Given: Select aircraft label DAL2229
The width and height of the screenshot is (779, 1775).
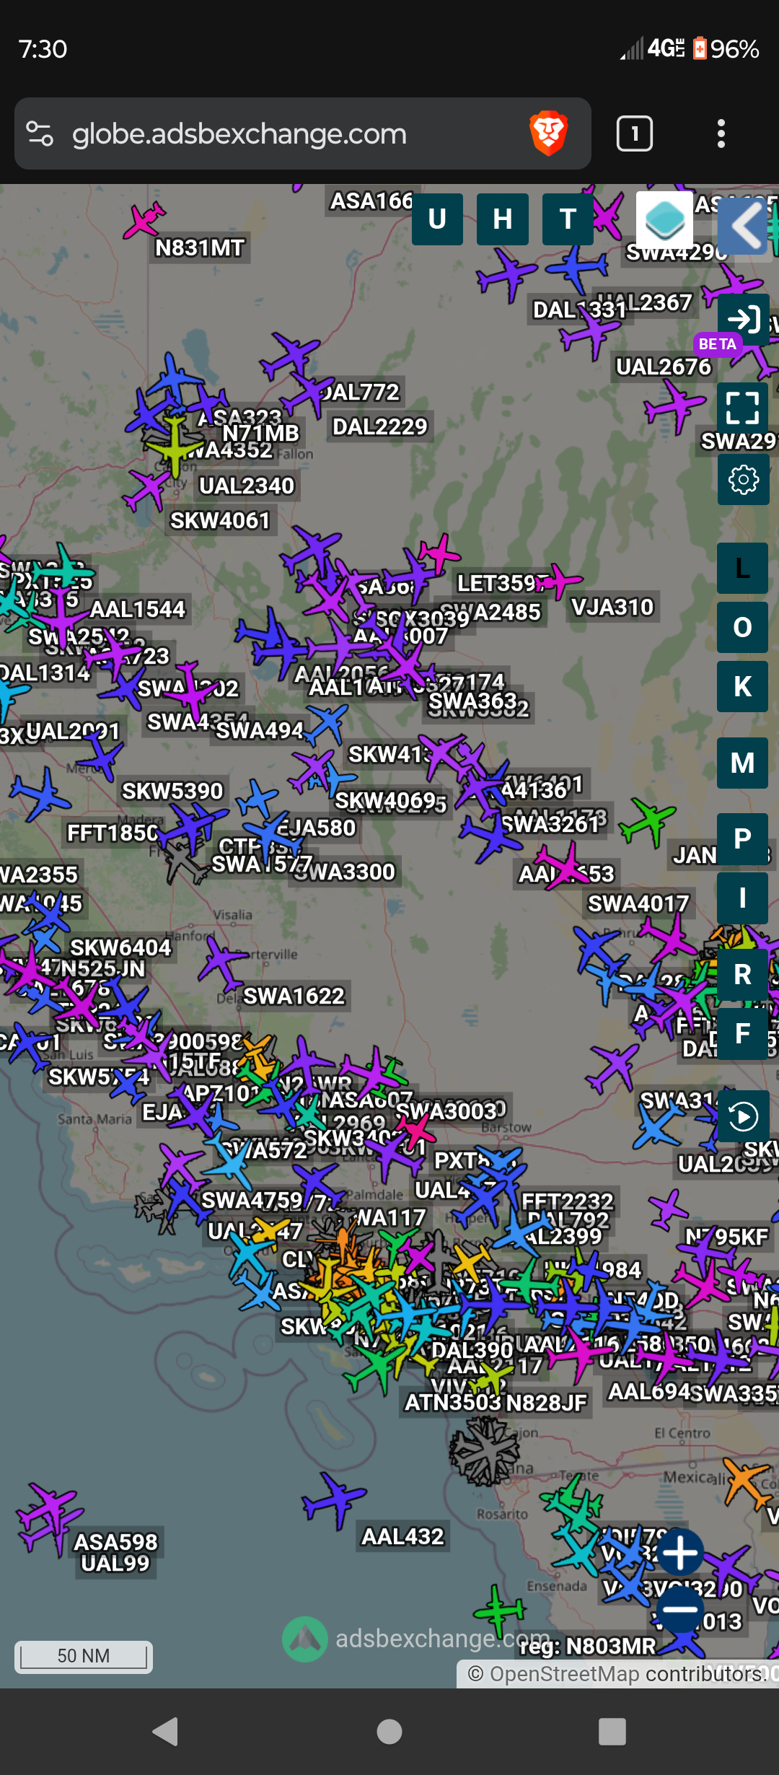Looking at the screenshot, I should [x=380, y=426].
